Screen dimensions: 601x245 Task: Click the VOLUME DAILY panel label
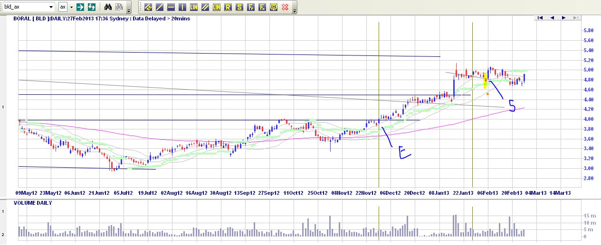[x=33, y=203]
